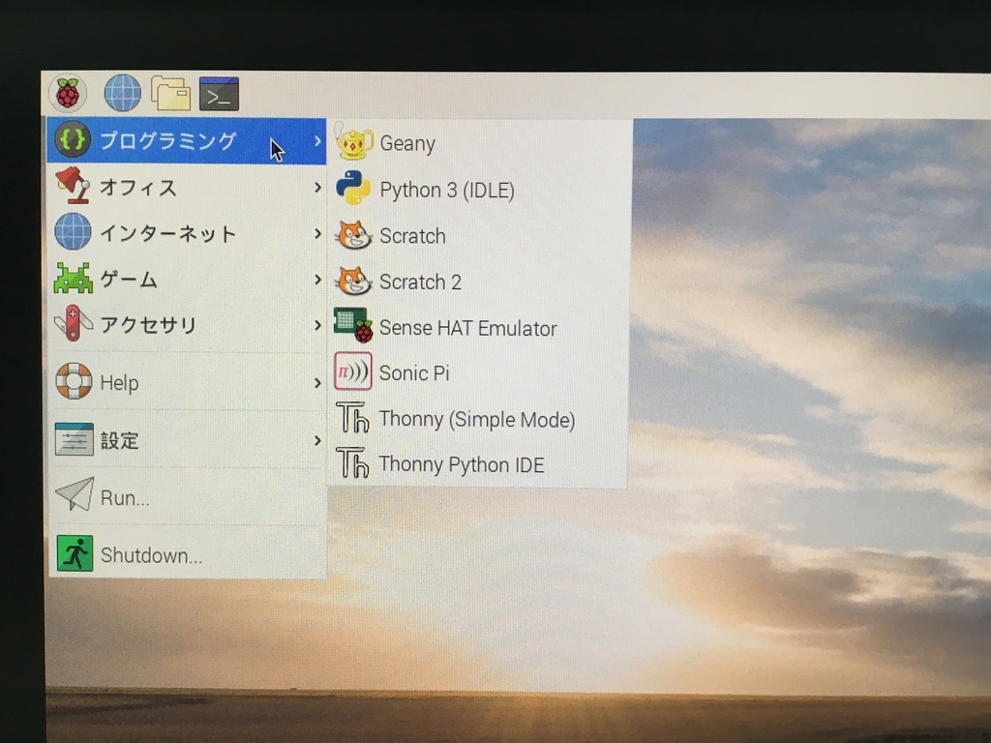Click the Help lifebuoy icon

coord(74,381)
